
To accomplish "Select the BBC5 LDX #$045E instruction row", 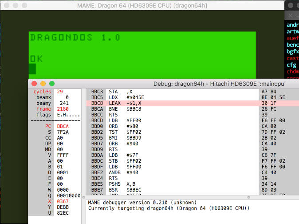I will [x=193, y=97].
